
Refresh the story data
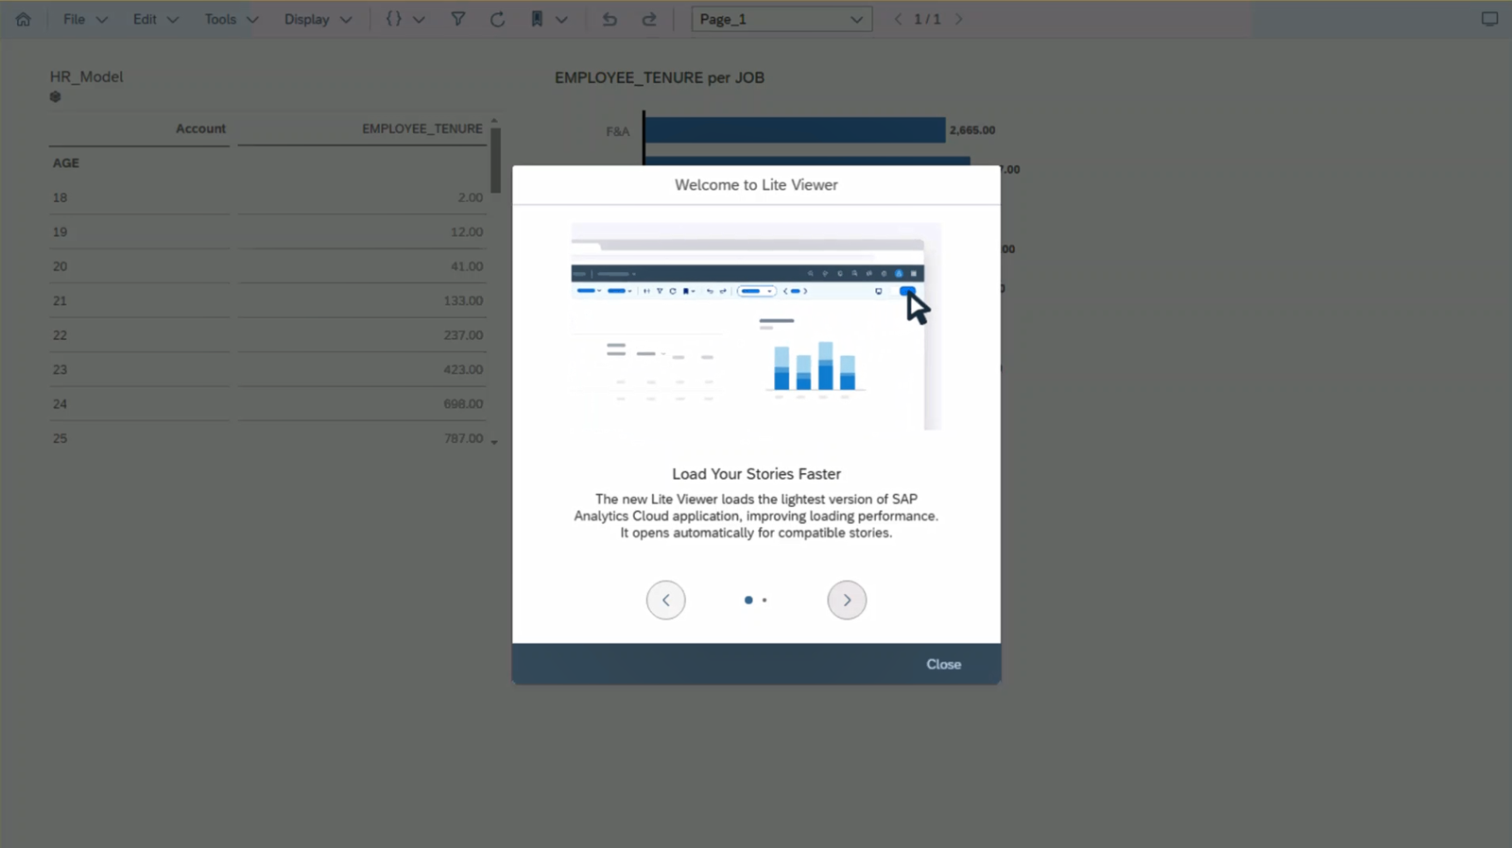pos(497,19)
